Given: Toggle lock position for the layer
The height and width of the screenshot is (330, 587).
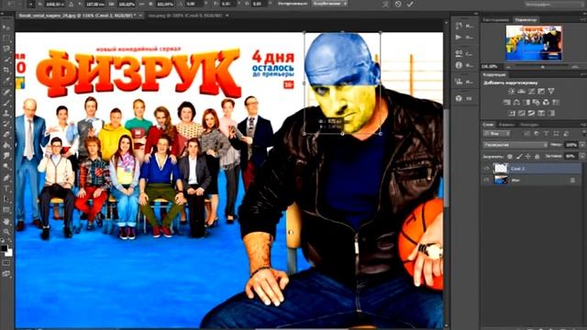Looking at the screenshot, I should click(528, 157).
